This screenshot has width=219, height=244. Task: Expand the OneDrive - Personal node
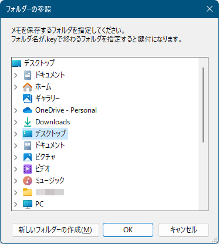pyautogui.click(x=16, y=110)
